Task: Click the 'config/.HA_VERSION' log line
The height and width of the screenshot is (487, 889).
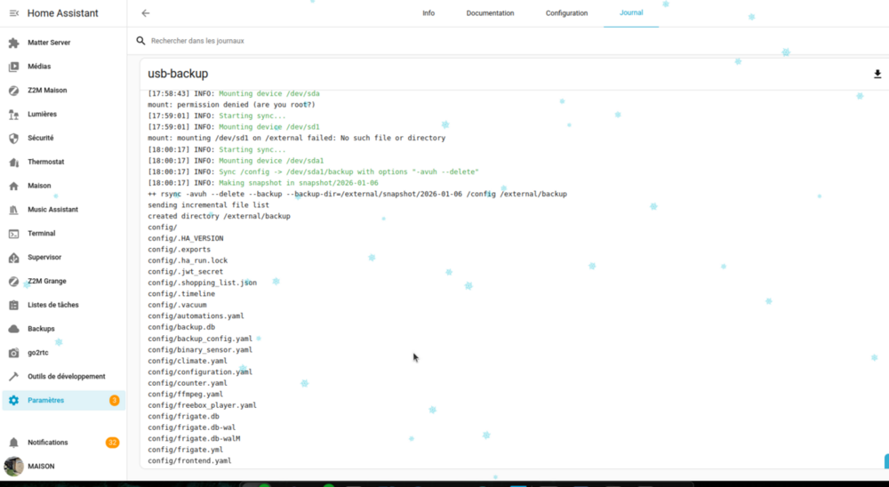Action: [186, 239]
